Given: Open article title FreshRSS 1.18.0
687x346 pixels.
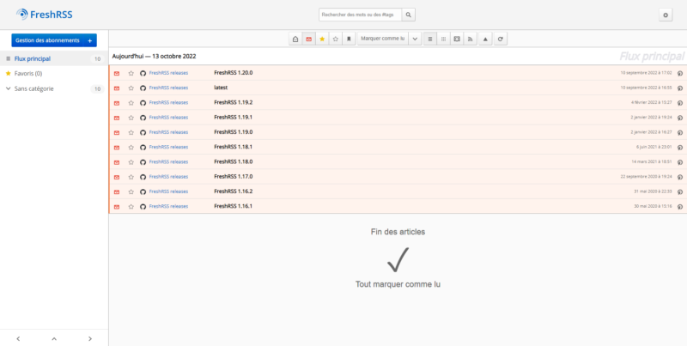Looking at the screenshot, I should pos(233,161).
